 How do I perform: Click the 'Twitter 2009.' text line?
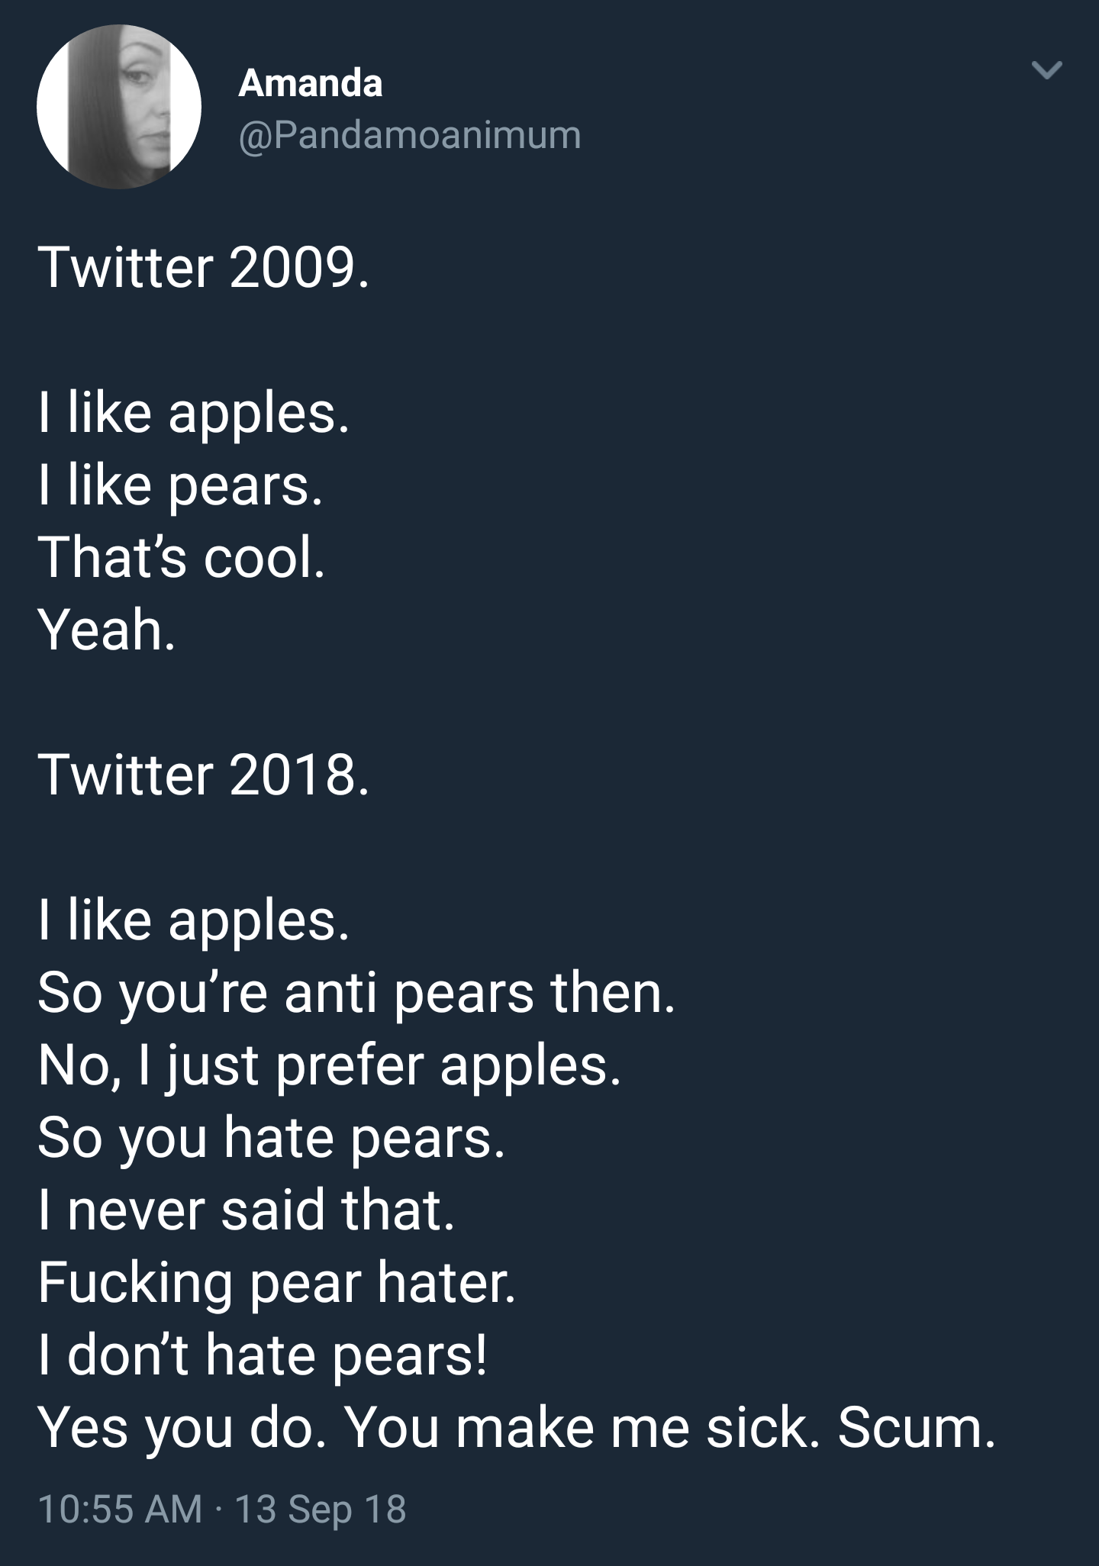204,267
